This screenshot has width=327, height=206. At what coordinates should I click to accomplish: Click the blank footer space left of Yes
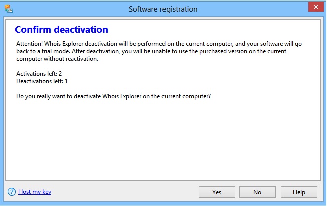pyautogui.click(x=125, y=192)
